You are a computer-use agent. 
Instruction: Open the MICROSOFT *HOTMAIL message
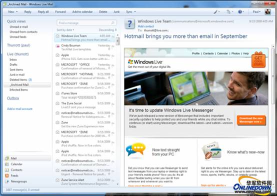[85, 76]
